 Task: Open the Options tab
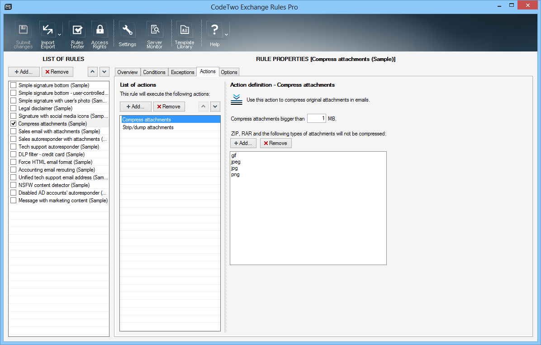click(x=229, y=72)
